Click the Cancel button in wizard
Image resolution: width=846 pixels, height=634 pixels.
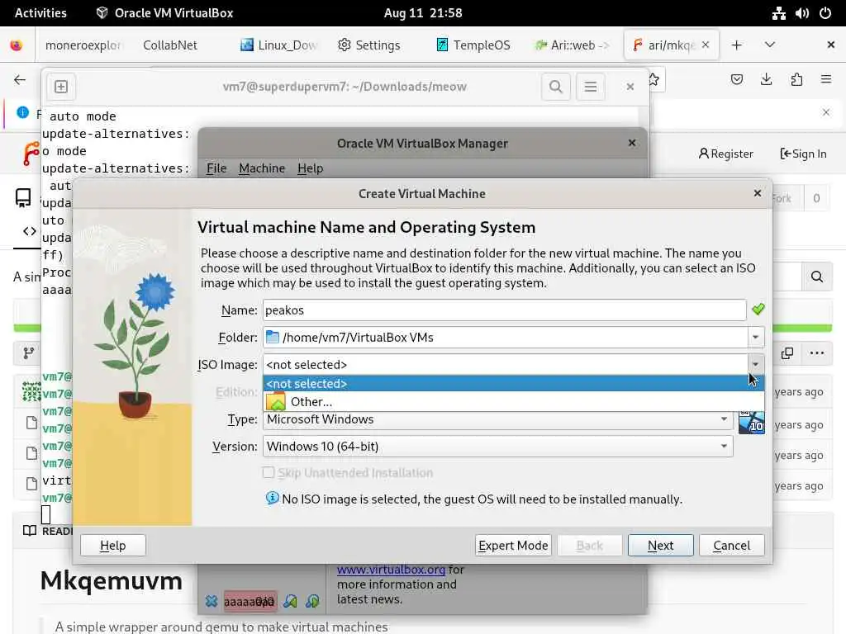tap(732, 546)
